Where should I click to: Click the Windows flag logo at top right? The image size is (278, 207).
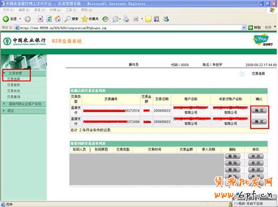pyautogui.click(x=272, y=11)
